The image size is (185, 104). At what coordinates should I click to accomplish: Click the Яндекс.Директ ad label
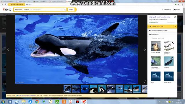pyautogui.click(x=11, y=96)
